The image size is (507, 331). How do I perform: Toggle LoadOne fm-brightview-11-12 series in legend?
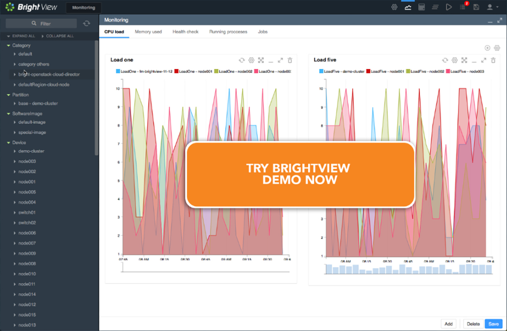pos(144,71)
